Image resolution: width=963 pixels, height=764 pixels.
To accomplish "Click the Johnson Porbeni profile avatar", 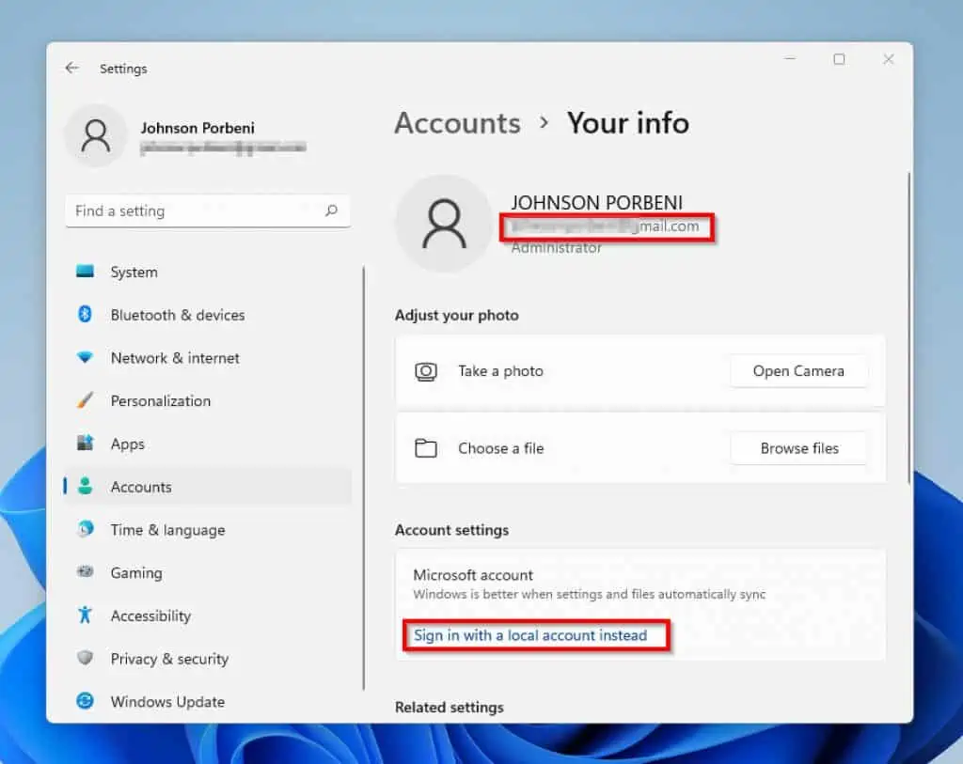I will point(95,137).
